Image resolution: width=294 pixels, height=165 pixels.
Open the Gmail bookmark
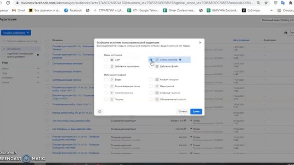pos(18,11)
